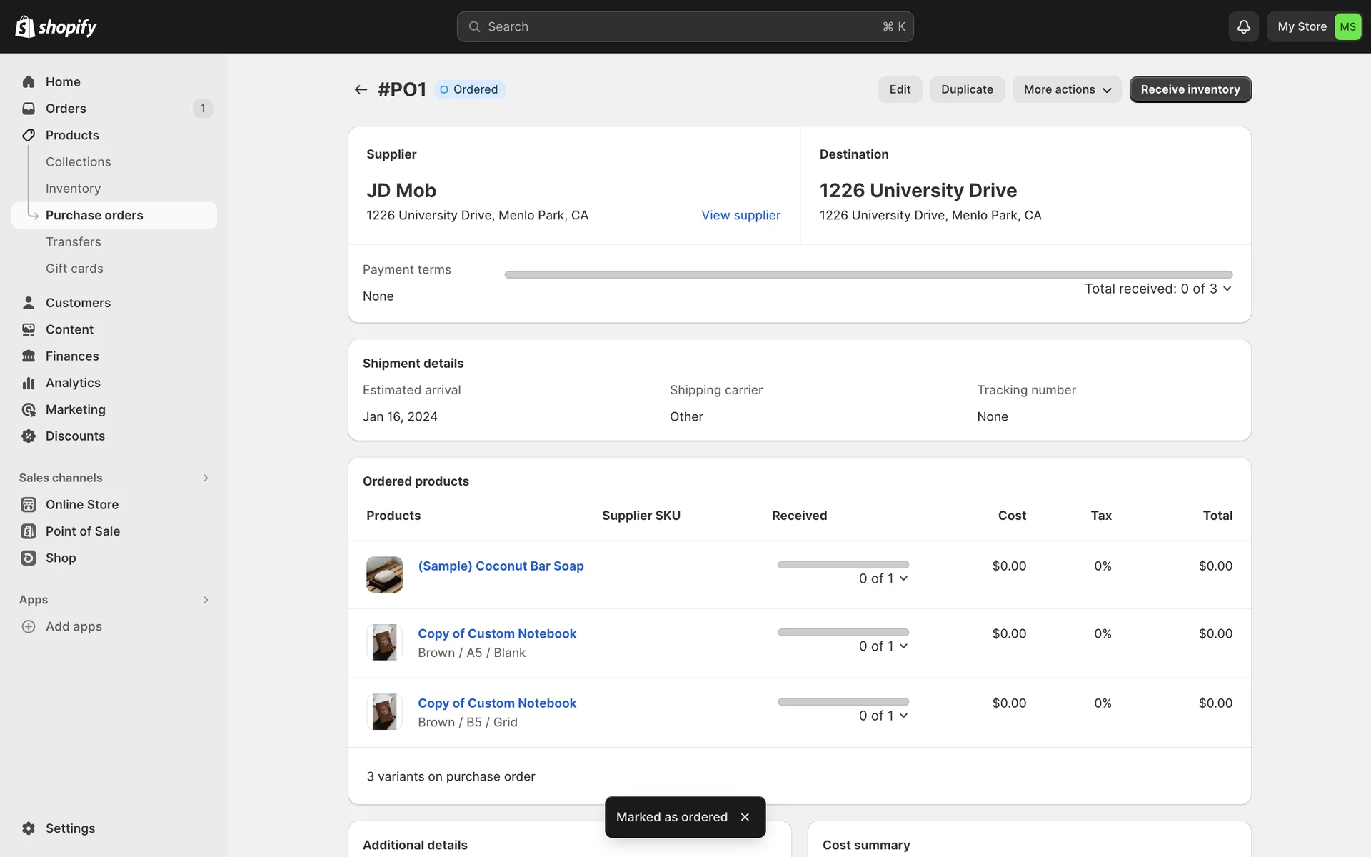
Task: Open the More actions dropdown
Action: [1067, 89]
